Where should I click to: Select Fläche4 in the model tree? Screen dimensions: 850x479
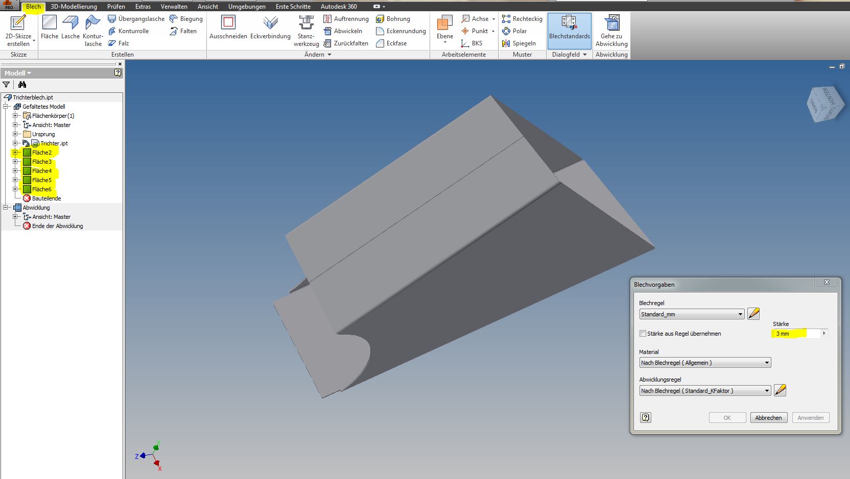42,171
